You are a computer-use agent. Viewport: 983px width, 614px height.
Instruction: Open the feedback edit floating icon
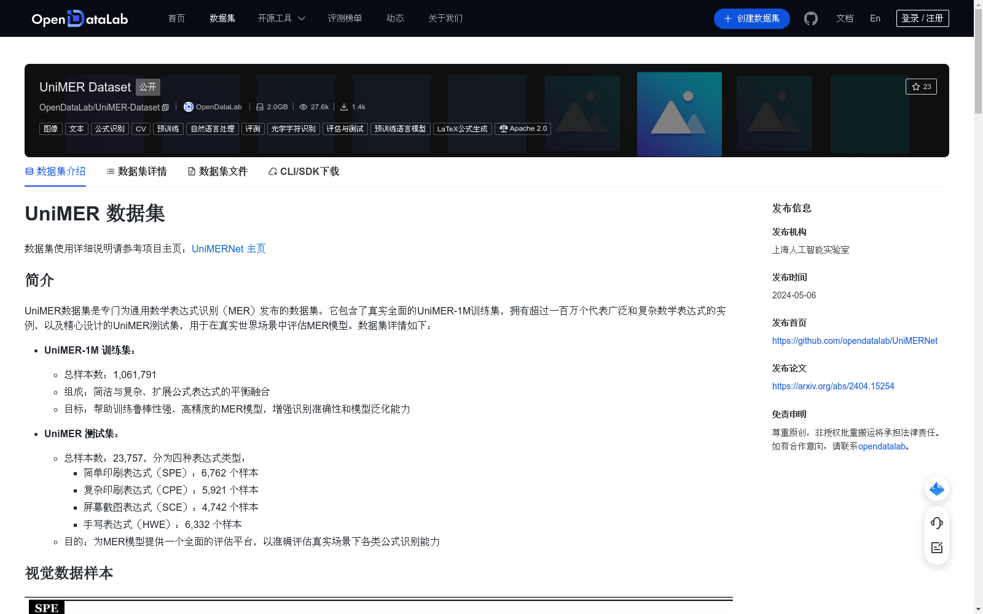pyautogui.click(x=937, y=548)
